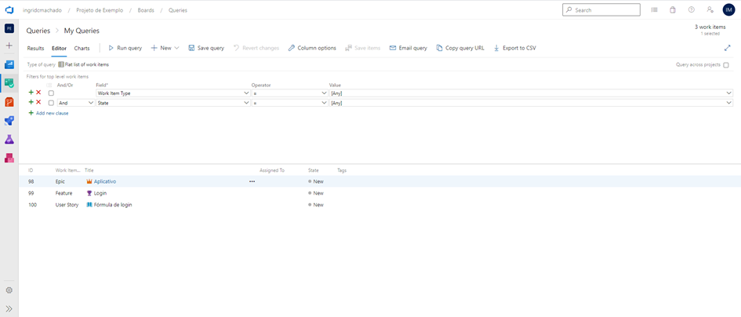Enter full screen mode using expand icon
The width and height of the screenshot is (741, 317).
(727, 48)
